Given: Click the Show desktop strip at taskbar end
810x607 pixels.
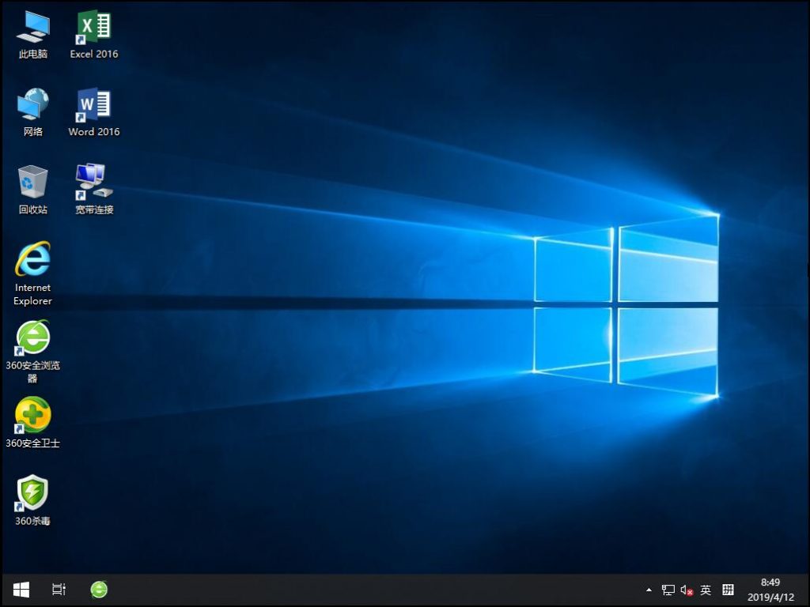Looking at the screenshot, I should tap(806, 590).
